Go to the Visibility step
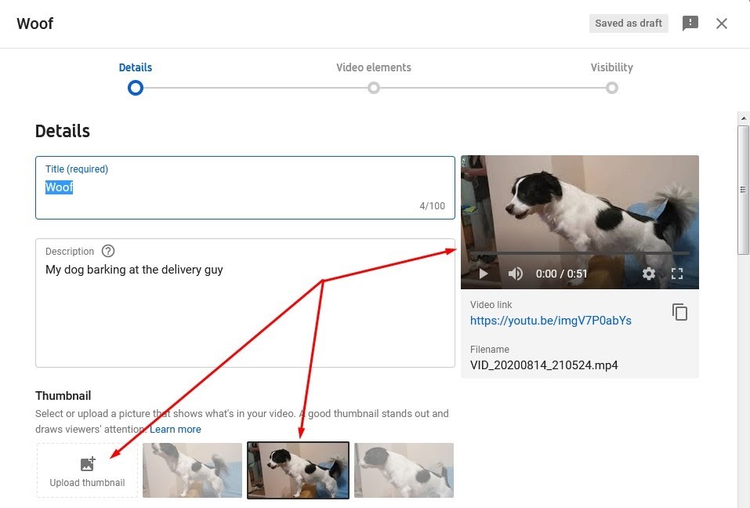The width and height of the screenshot is (750, 508). point(612,67)
